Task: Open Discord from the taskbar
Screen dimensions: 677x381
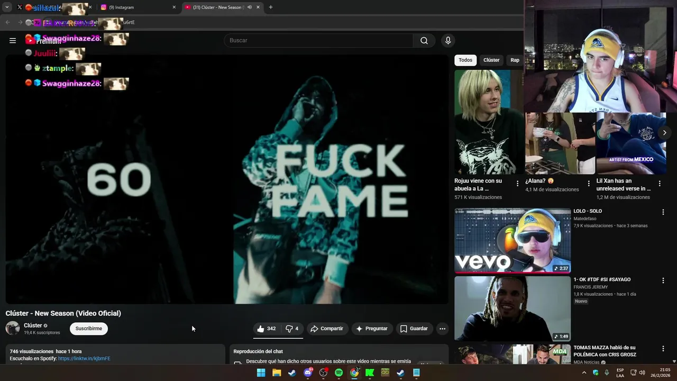Action: 308,373
